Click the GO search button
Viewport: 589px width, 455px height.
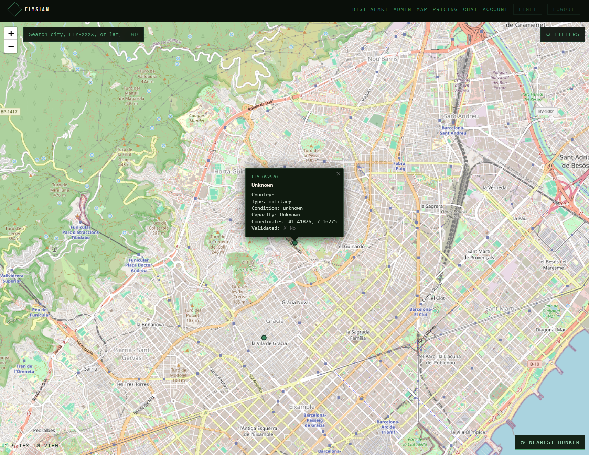(135, 34)
